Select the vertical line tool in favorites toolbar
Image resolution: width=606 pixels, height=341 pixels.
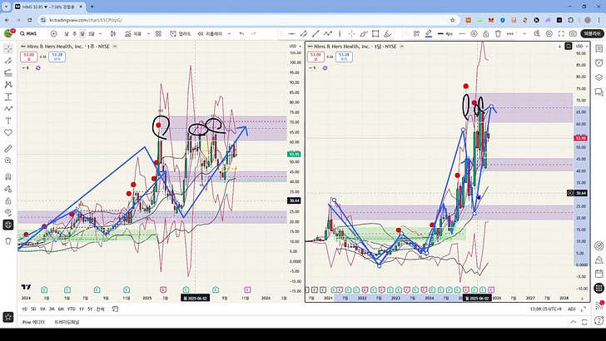coord(340,34)
